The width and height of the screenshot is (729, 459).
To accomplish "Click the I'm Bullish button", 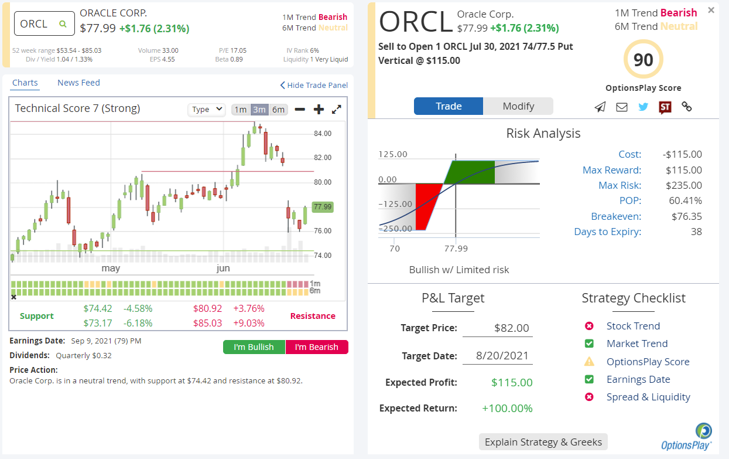I will [x=254, y=347].
